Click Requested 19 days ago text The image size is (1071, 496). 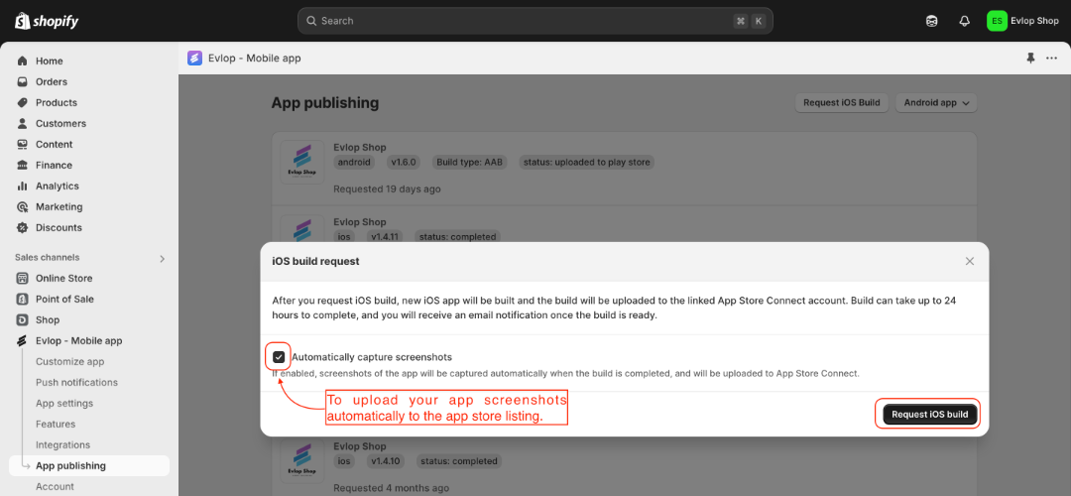388,188
